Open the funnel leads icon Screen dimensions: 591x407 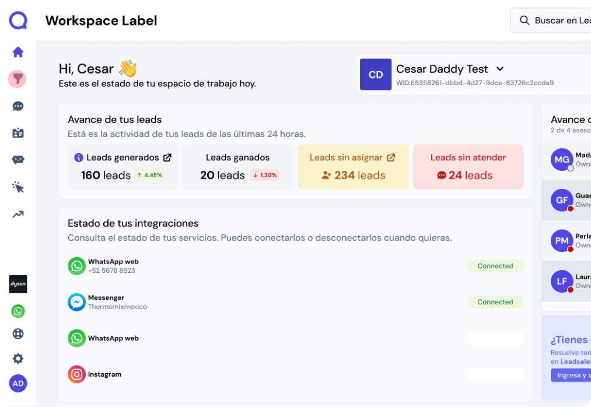tap(18, 79)
